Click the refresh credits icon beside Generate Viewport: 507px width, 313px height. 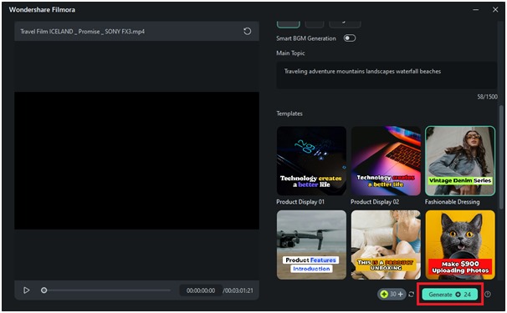click(412, 295)
